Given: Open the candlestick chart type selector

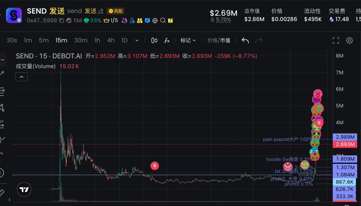Looking at the screenshot, I should point(154,40).
